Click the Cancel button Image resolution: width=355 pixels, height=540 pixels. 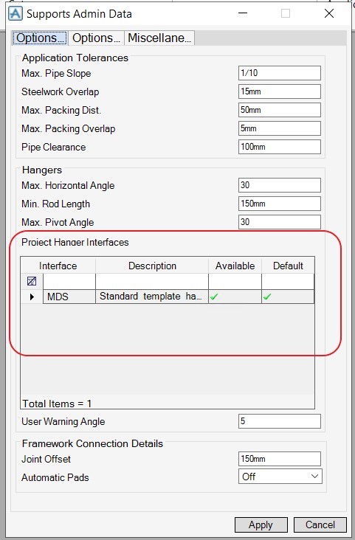pyautogui.click(x=320, y=525)
